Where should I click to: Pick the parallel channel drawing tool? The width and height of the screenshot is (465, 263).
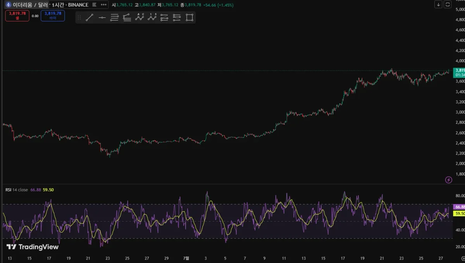tap(127, 17)
